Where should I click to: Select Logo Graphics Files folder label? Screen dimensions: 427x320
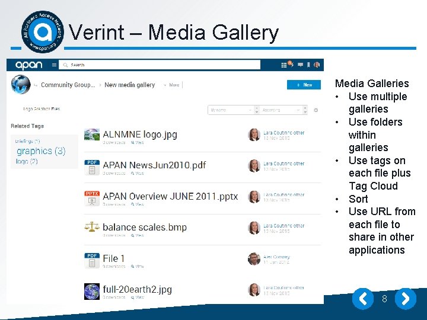pyautogui.click(x=42, y=109)
